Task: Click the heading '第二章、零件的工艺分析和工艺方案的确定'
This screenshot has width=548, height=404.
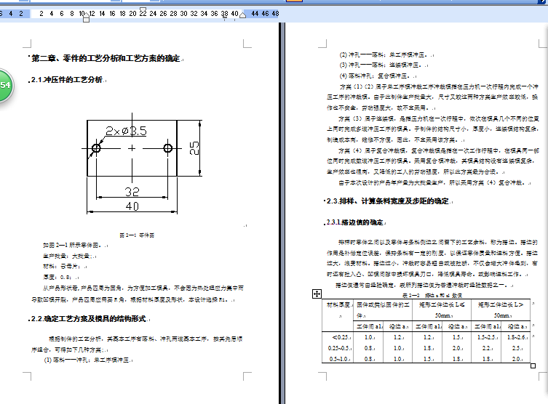Action: point(106,58)
